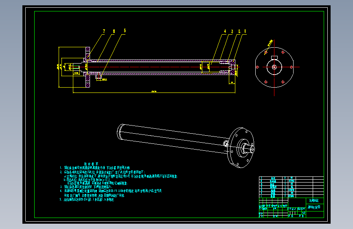Click the drawing name cell in title block
Image resolution: width=353 pixels, height=229 pixels.
tap(315, 207)
